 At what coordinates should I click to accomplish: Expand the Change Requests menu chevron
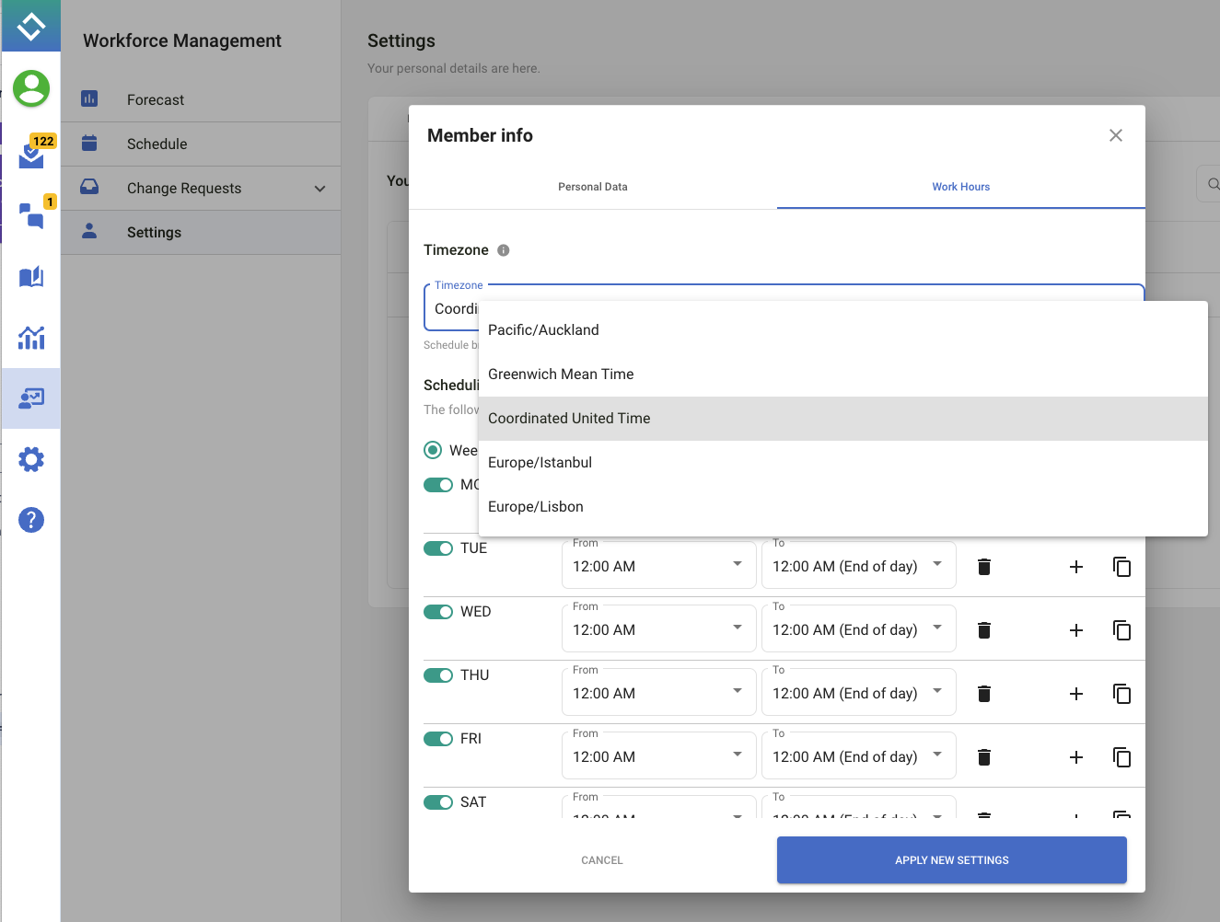click(320, 189)
